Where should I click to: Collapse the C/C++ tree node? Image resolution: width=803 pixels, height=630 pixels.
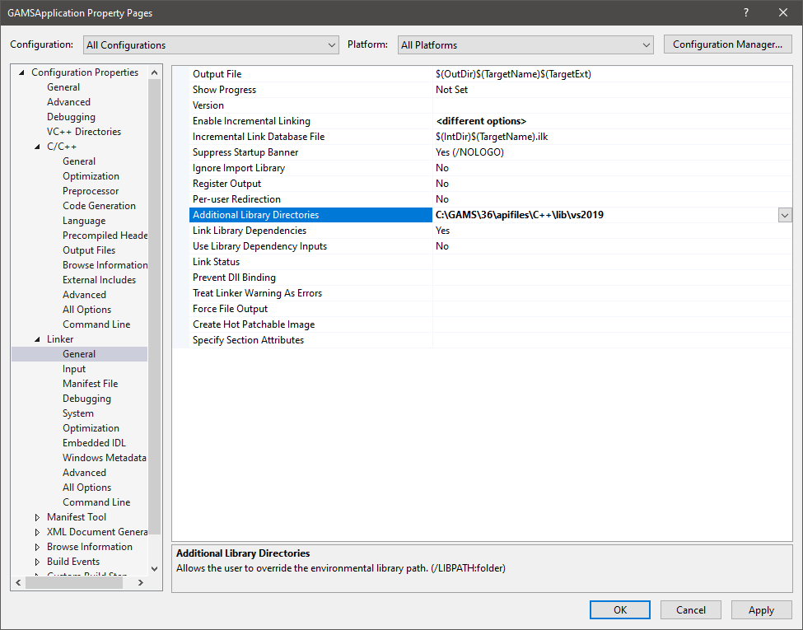click(x=38, y=147)
